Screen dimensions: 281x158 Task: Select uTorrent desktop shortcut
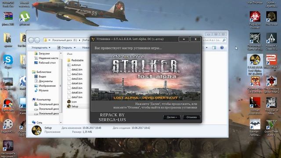pyautogui.click(x=25, y=18)
